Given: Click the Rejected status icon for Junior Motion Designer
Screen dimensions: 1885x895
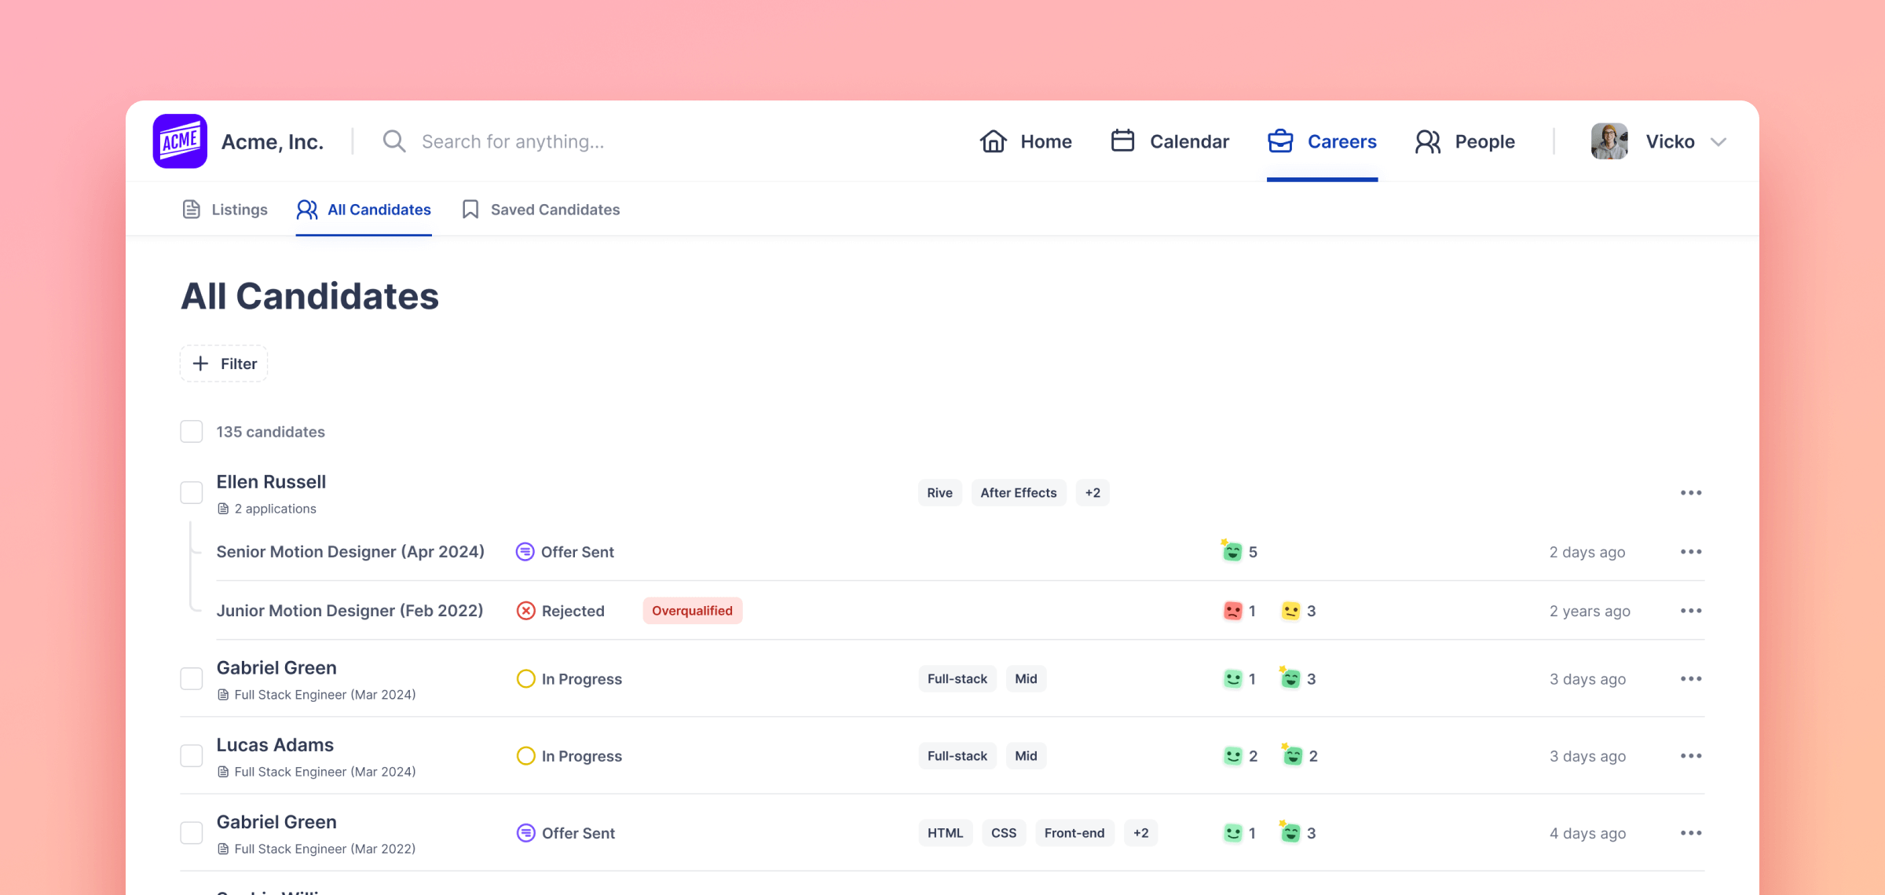Looking at the screenshot, I should coord(526,611).
